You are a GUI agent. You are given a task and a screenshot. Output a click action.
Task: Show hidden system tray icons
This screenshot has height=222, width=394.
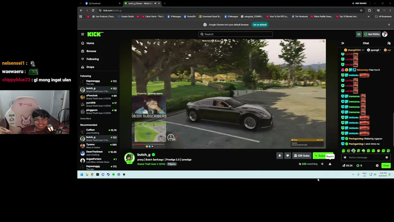tap(353, 175)
